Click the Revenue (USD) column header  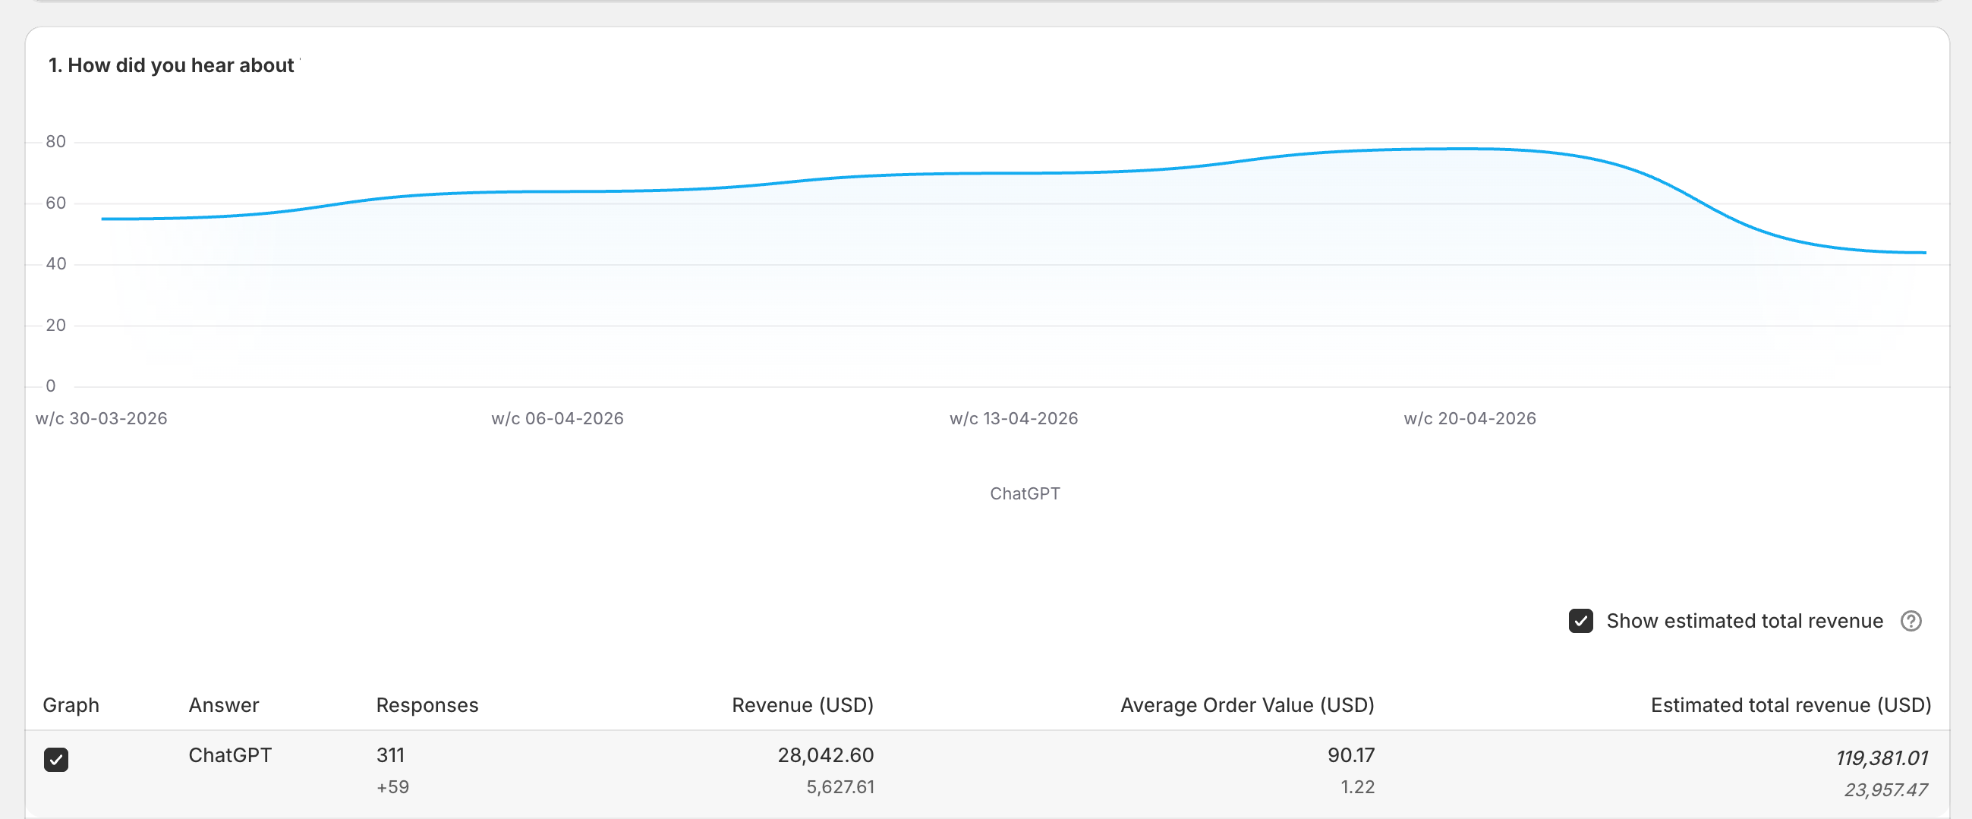(802, 705)
